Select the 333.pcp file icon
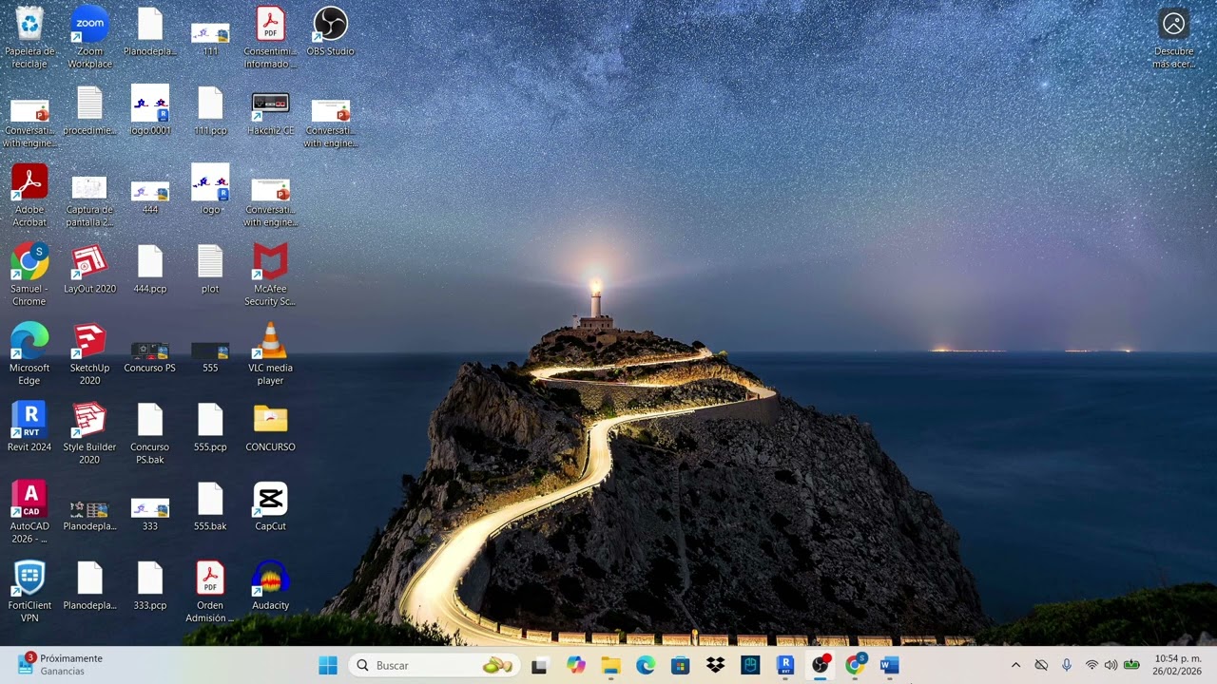Image resolution: width=1217 pixels, height=684 pixels. point(149,585)
